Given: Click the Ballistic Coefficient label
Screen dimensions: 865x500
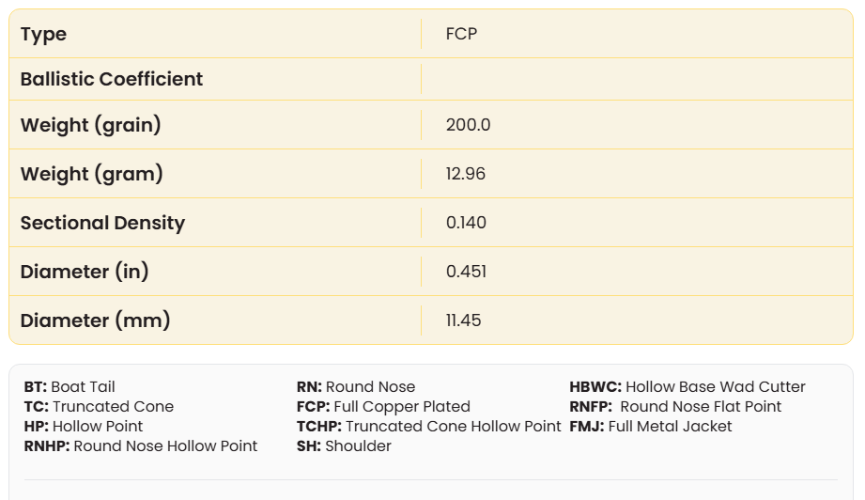Looking at the screenshot, I should pyautogui.click(x=112, y=80).
